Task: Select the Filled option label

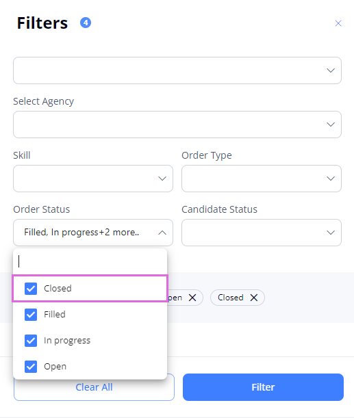Action: tap(55, 315)
